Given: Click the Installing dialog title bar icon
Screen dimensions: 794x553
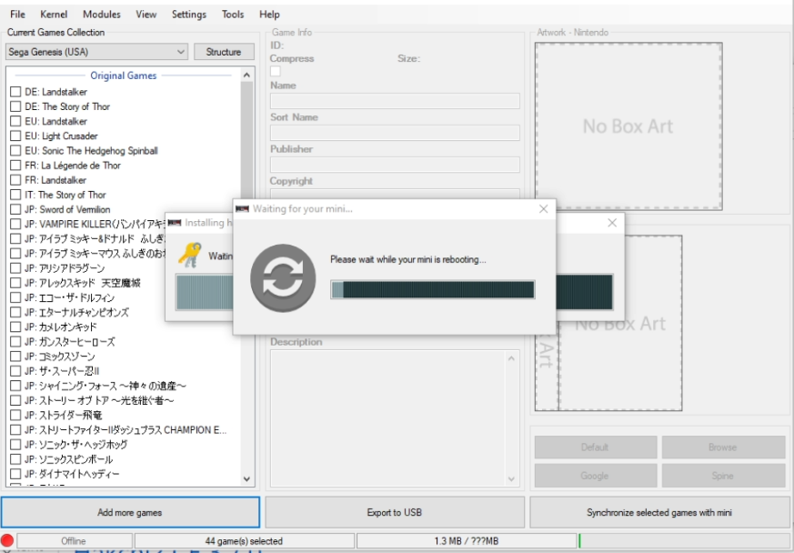Looking at the screenshot, I should [175, 223].
